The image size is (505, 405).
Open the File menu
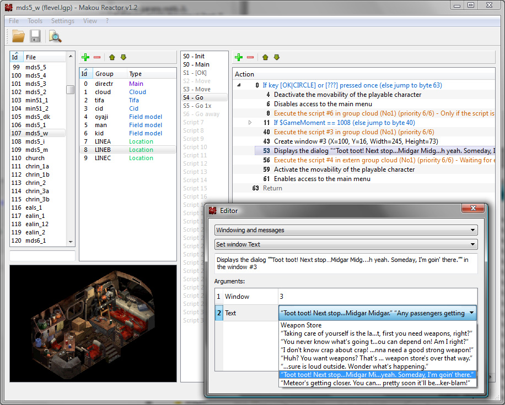click(x=14, y=21)
